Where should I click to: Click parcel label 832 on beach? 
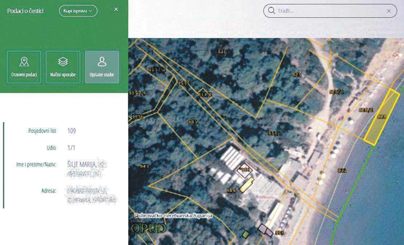342,170
